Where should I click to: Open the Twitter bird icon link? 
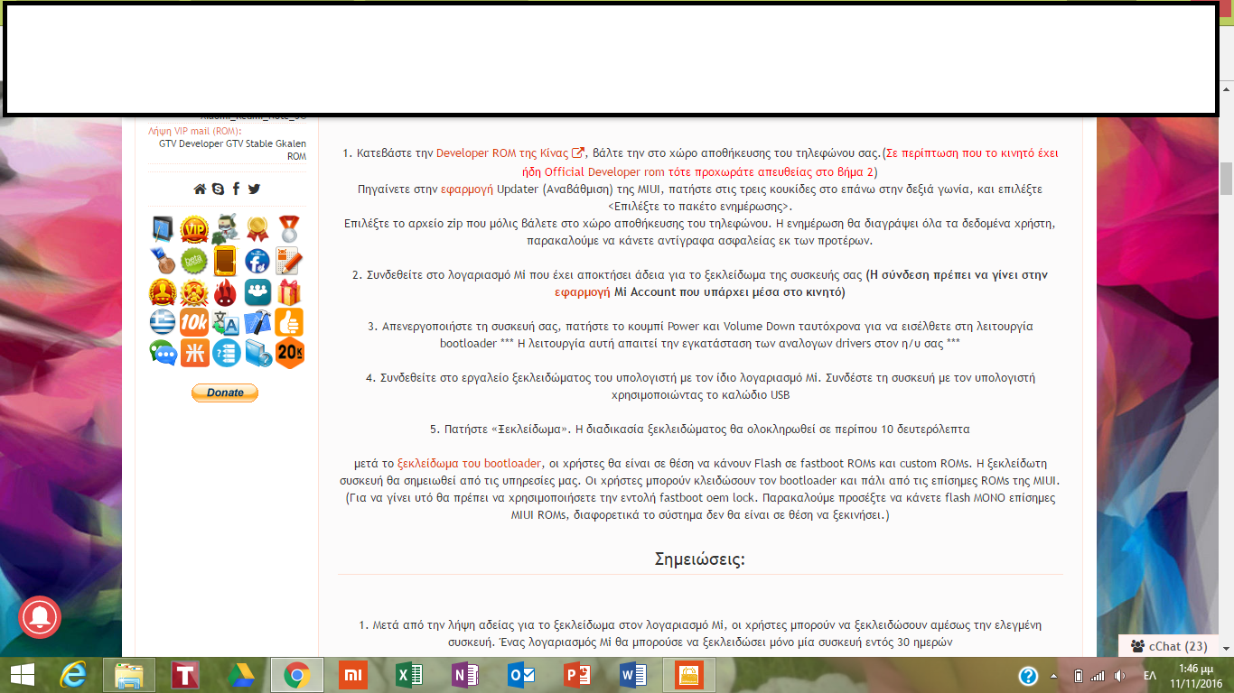click(x=254, y=189)
